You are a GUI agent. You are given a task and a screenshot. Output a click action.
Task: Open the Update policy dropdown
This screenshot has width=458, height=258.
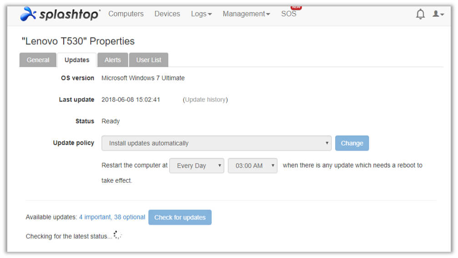point(216,143)
